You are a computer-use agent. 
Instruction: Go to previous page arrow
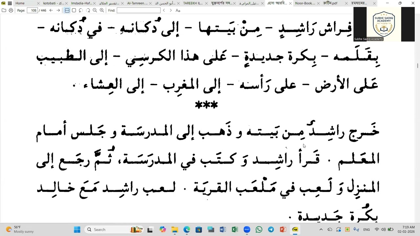(51, 10)
